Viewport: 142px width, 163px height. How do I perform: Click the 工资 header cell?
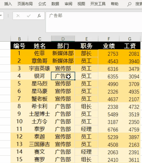[x=130, y=46]
